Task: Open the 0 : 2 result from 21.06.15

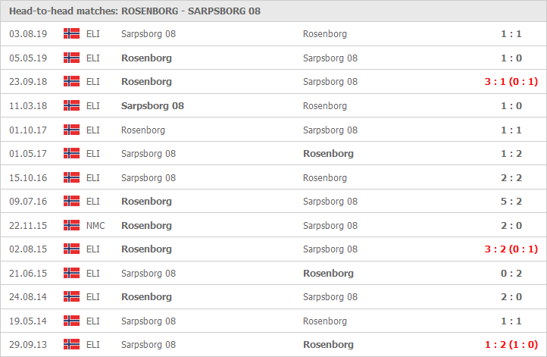Action: (511, 274)
